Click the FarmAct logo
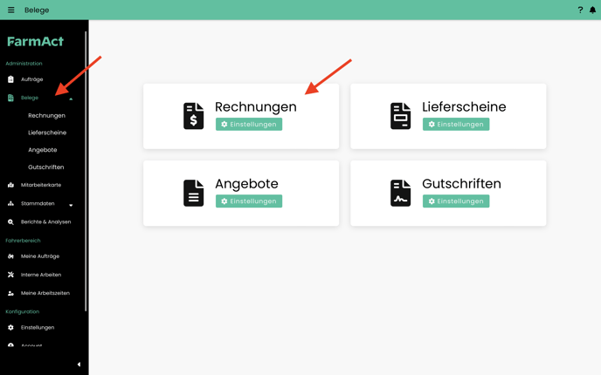Screen dimensions: 601x375 35,41
